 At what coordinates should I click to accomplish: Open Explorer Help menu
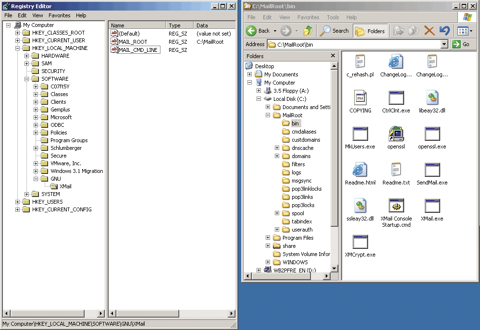(351, 17)
